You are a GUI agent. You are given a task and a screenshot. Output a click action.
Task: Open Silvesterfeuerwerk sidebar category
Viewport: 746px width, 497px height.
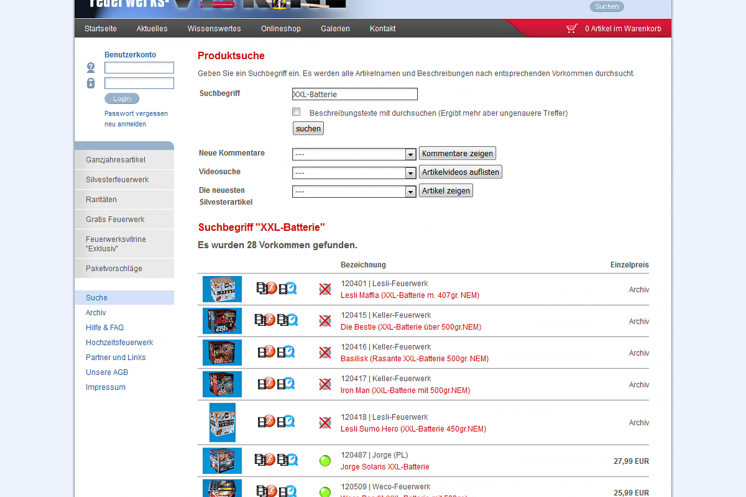[x=124, y=179]
